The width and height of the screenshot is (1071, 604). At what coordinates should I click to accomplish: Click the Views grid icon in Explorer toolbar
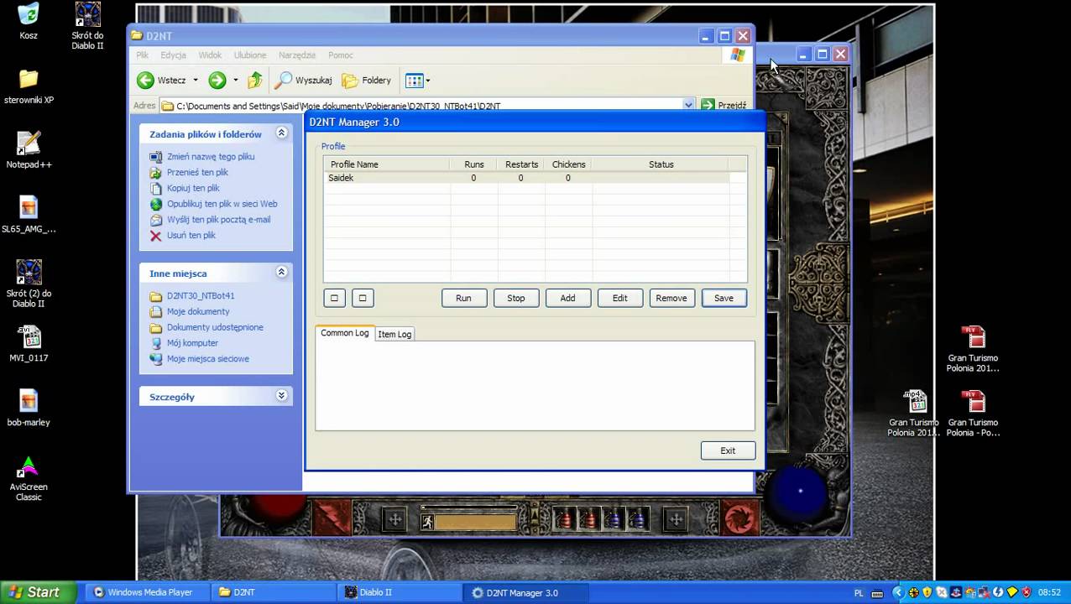pos(414,81)
